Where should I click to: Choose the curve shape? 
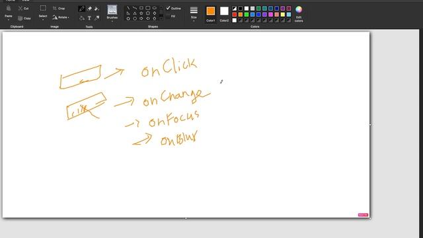coord(135,8)
